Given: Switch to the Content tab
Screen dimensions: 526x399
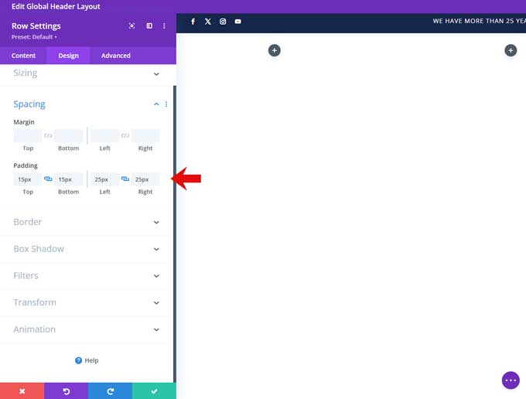Looking at the screenshot, I should [x=23, y=56].
